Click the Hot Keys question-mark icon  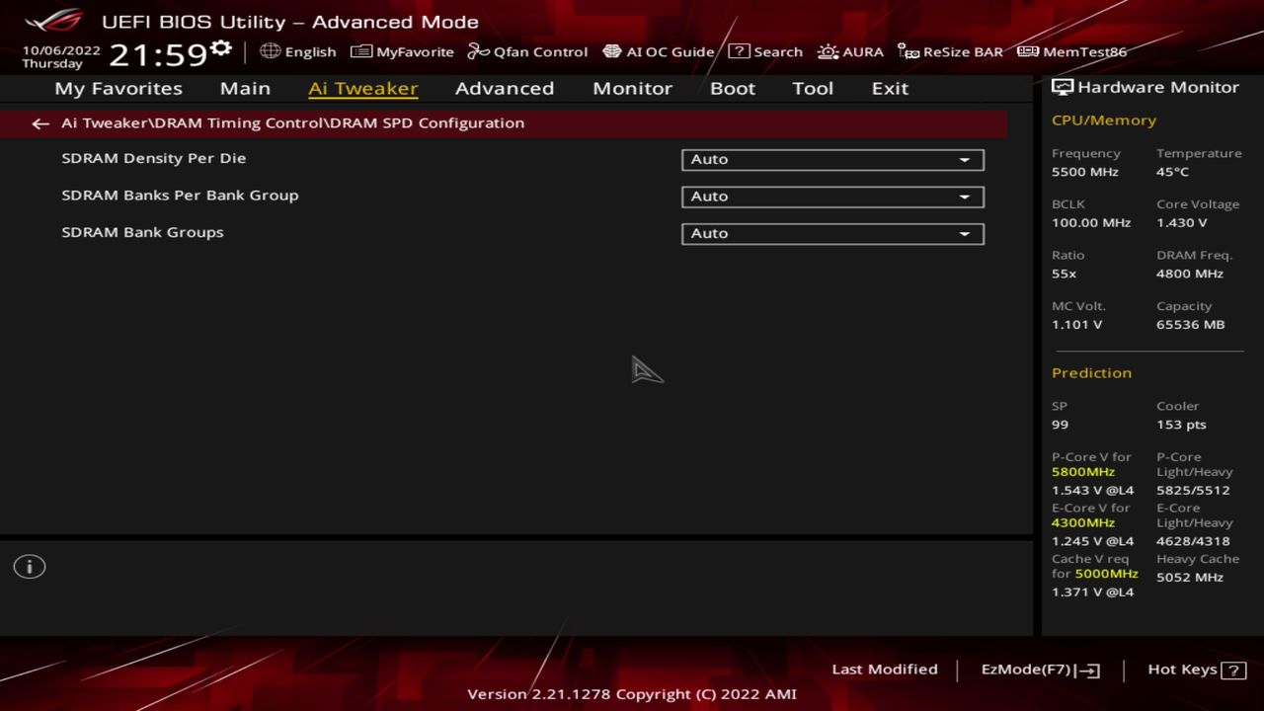point(1233,670)
